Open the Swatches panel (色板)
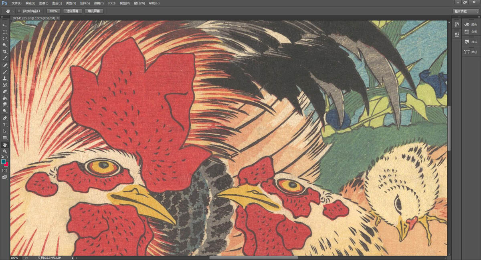 pyautogui.click(x=471, y=31)
